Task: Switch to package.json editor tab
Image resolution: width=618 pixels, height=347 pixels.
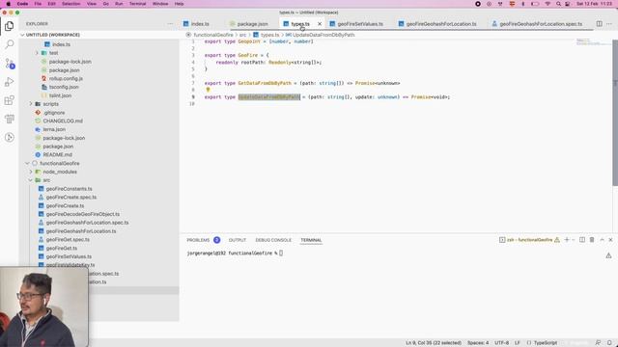Action: (x=249, y=24)
